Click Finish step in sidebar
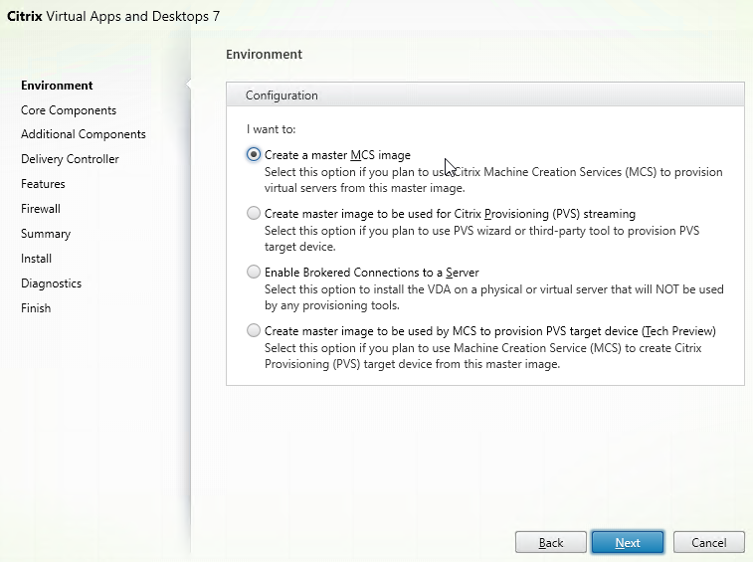753x562 pixels. (36, 308)
